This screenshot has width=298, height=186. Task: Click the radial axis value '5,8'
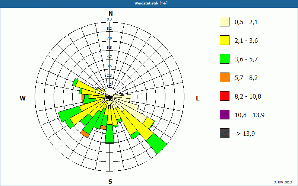[x=109, y=48]
